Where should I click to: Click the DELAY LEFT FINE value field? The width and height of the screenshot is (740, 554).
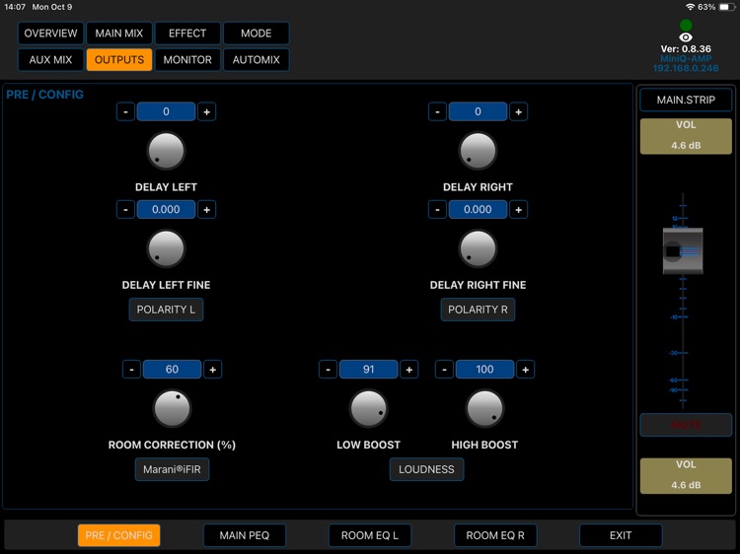coord(166,209)
